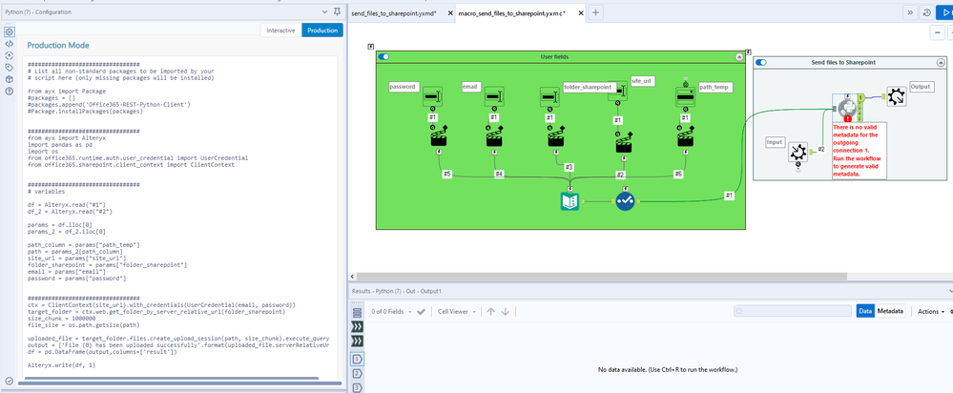This screenshot has width=953, height=393.
Task: Switch Python tool to Production mode
Action: pos(322,31)
